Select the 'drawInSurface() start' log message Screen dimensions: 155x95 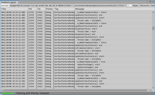[86, 29]
